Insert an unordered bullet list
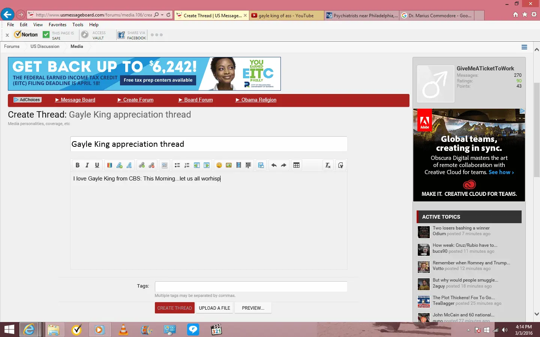Screen dimensions: 540x337 177,165
